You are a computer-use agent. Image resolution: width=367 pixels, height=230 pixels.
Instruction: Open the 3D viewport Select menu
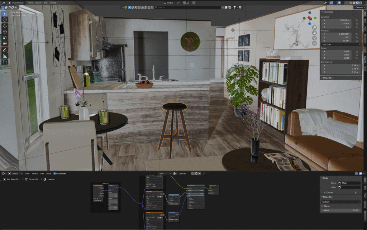(38, 3)
